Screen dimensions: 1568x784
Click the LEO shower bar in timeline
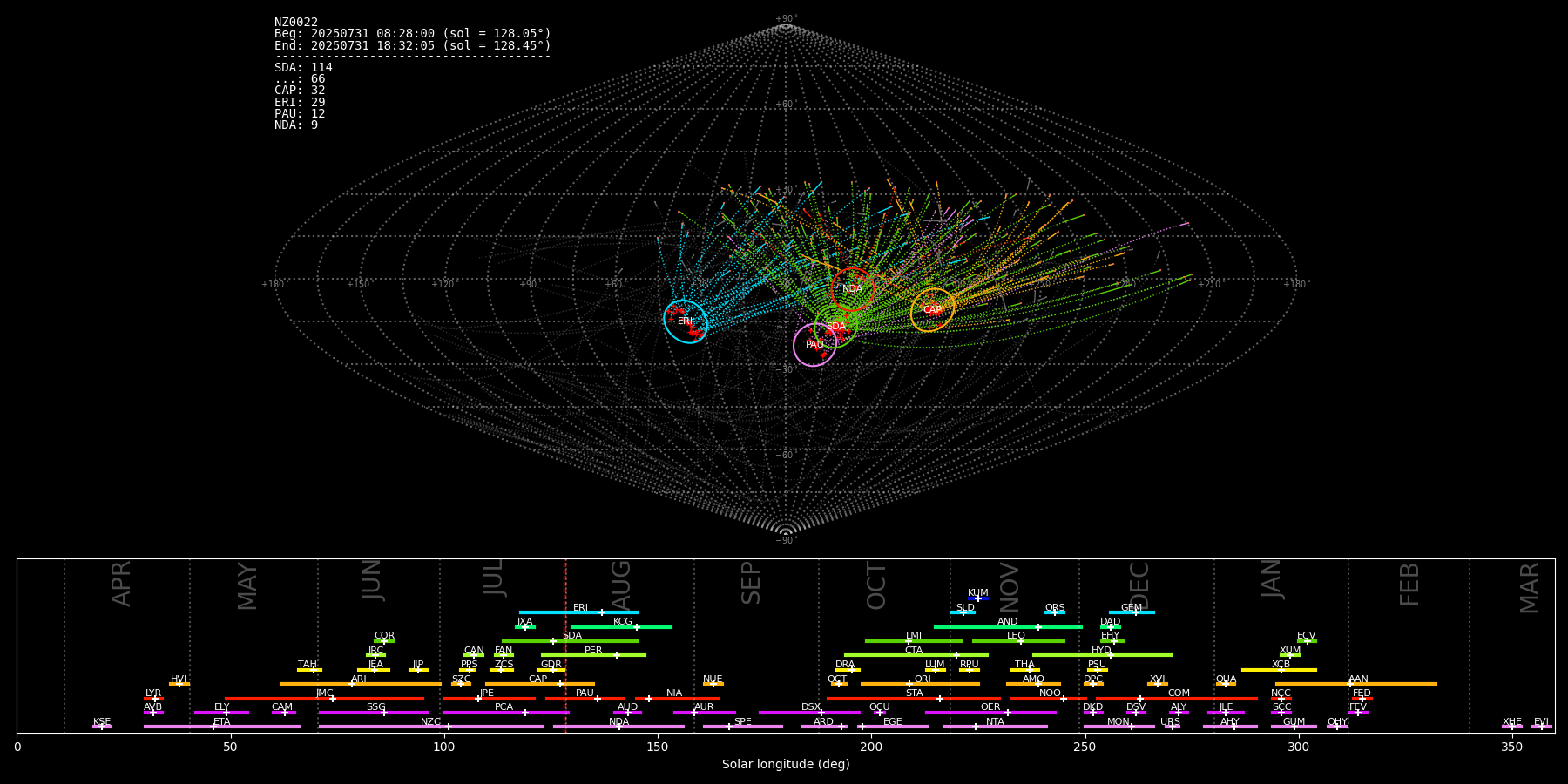click(x=1018, y=641)
